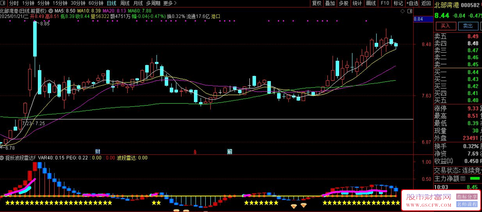Click the MA60: 7.88 indicator label
This screenshot has height=212, width=482.
[x=140, y=11]
